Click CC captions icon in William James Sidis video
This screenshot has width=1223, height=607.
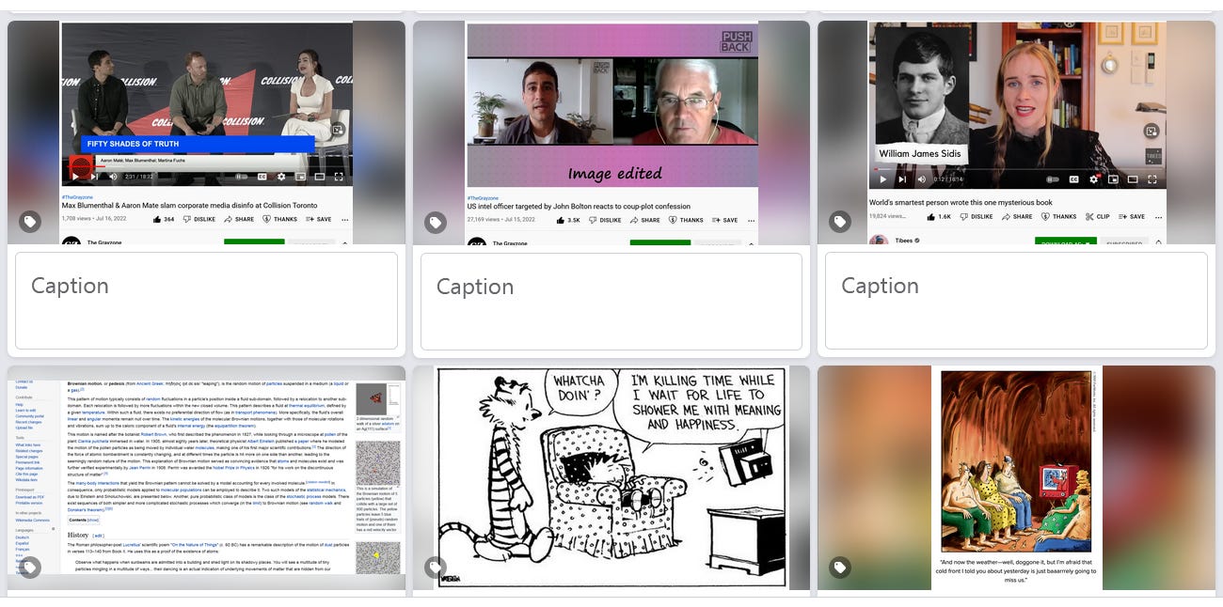tap(1074, 179)
